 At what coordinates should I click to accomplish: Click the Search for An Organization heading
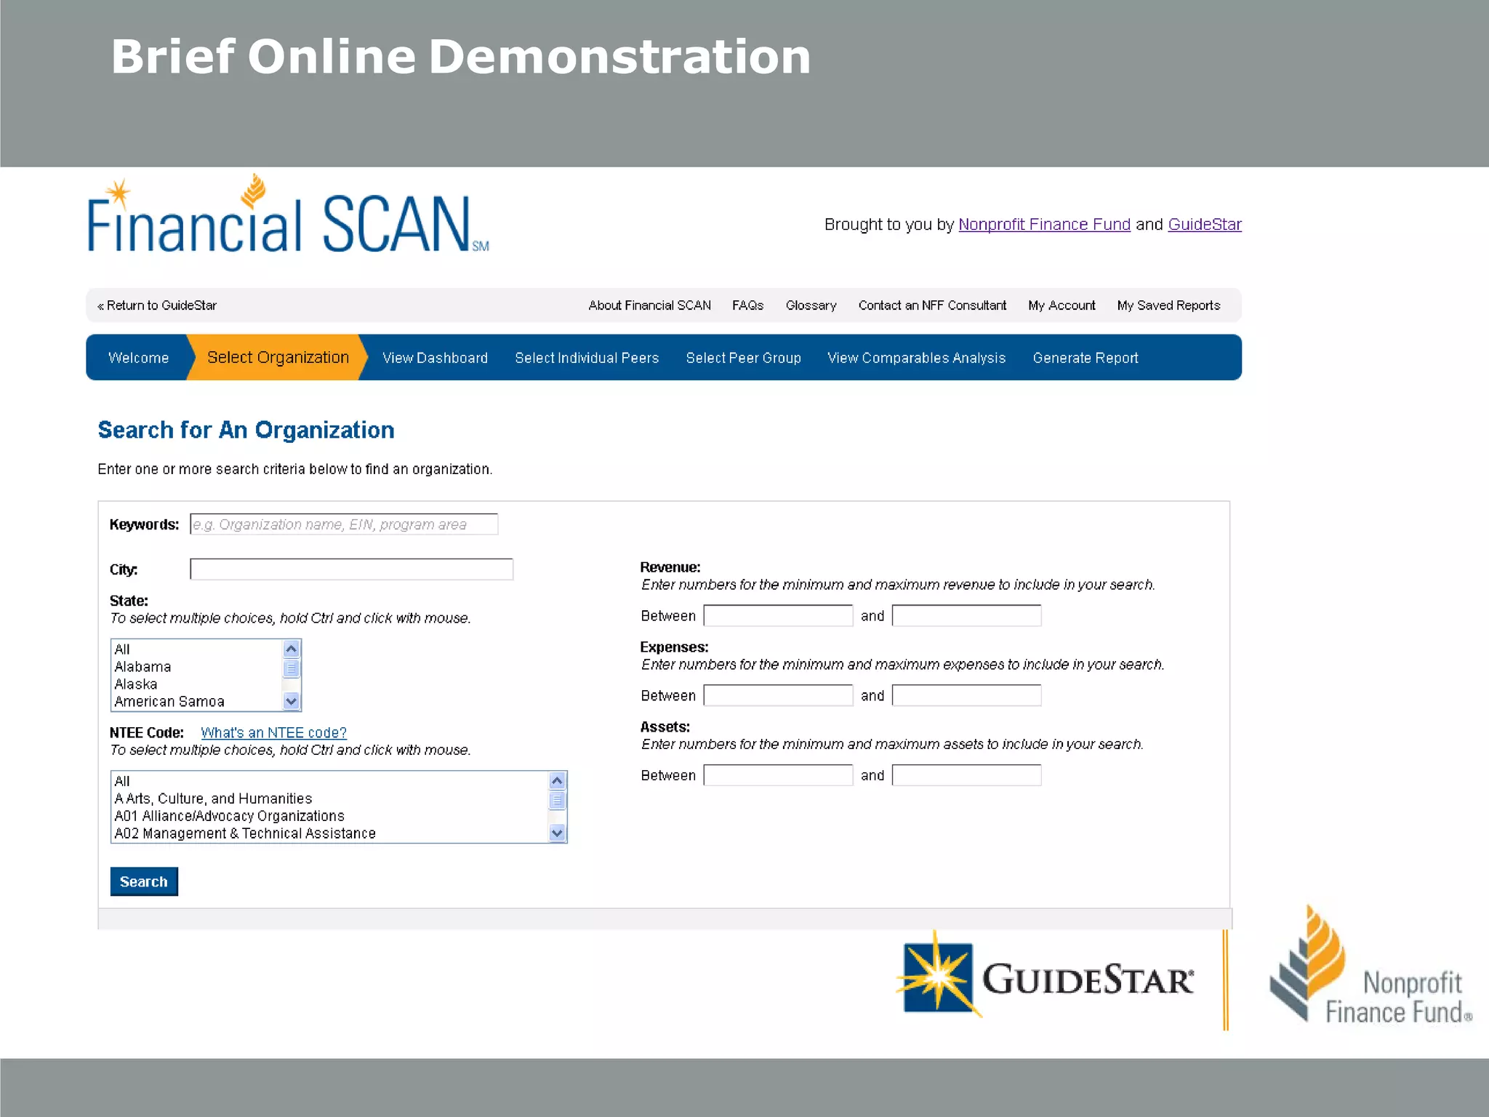pos(246,430)
